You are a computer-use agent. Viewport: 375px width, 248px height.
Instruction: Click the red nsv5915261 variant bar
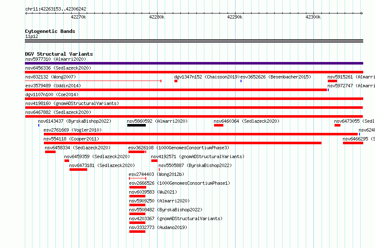(x=332, y=81)
